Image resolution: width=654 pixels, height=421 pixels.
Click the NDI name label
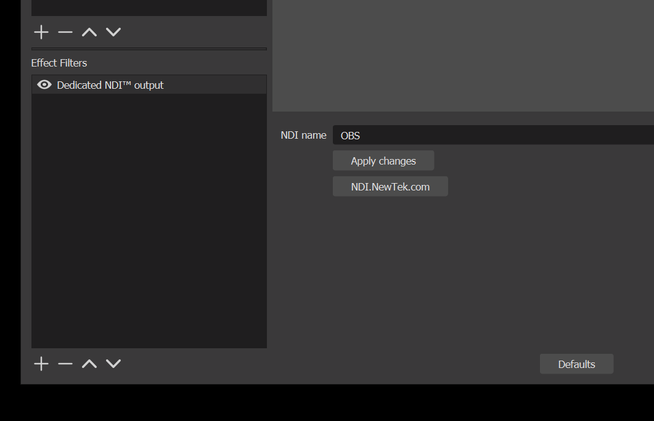[x=304, y=135]
